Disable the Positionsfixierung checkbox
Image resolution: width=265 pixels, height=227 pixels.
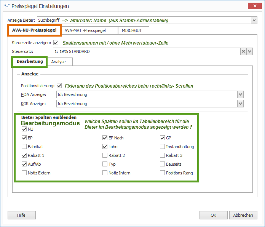(59, 86)
